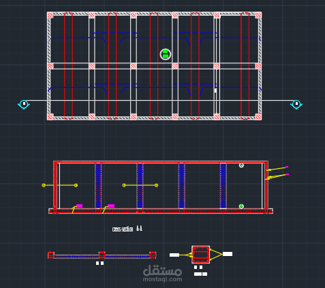This screenshot has width=325, height=288.
Task: Select the left cyan section-cut marker
Action: (24, 104)
